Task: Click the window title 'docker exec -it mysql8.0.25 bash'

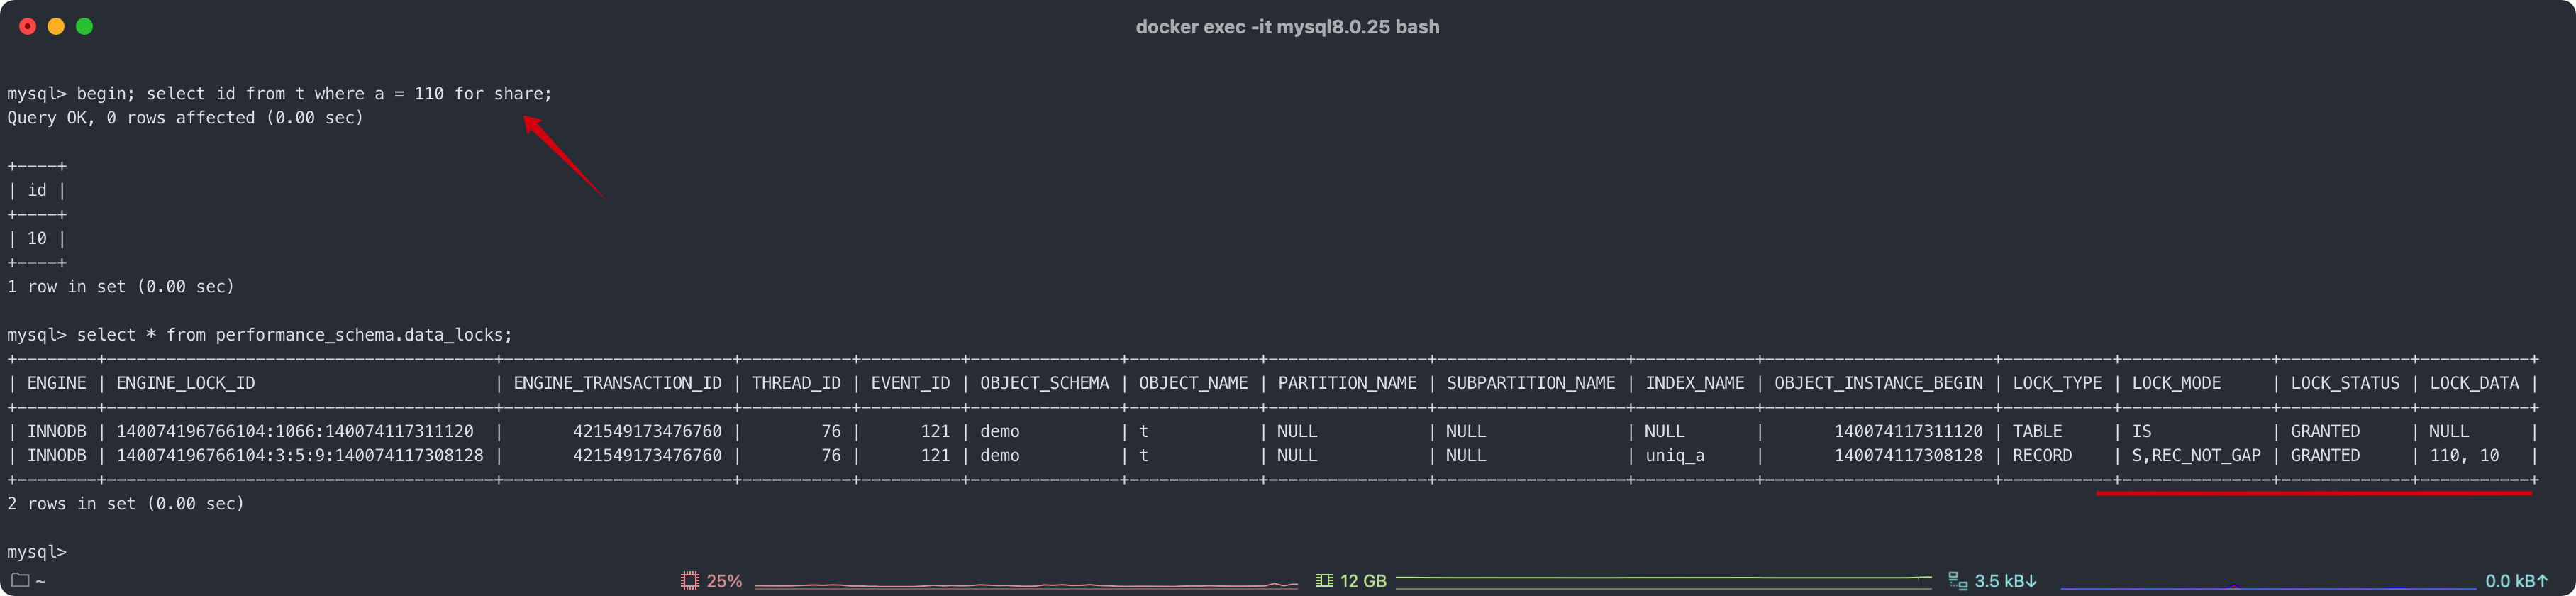Action: pyautogui.click(x=1287, y=27)
